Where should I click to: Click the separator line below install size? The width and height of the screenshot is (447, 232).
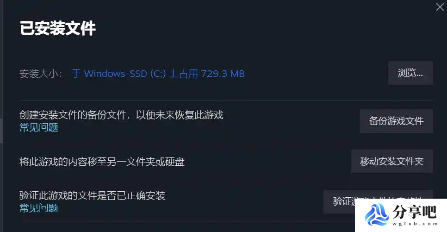tap(227, 100)
